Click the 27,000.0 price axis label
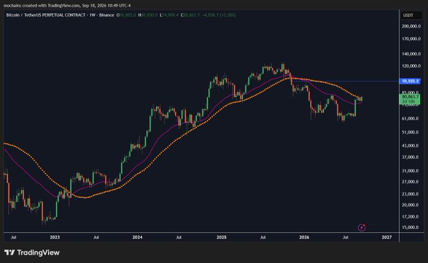 410,181
